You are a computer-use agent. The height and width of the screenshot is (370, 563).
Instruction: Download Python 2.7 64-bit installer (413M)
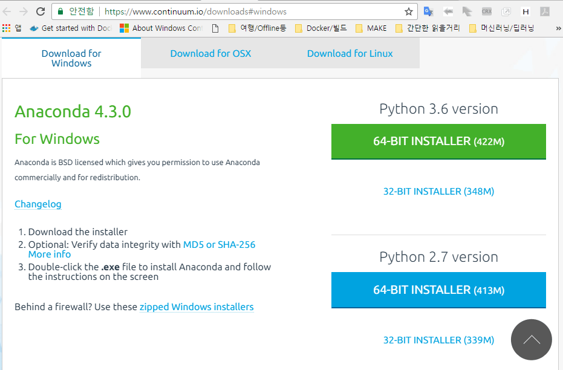[438, 290]
